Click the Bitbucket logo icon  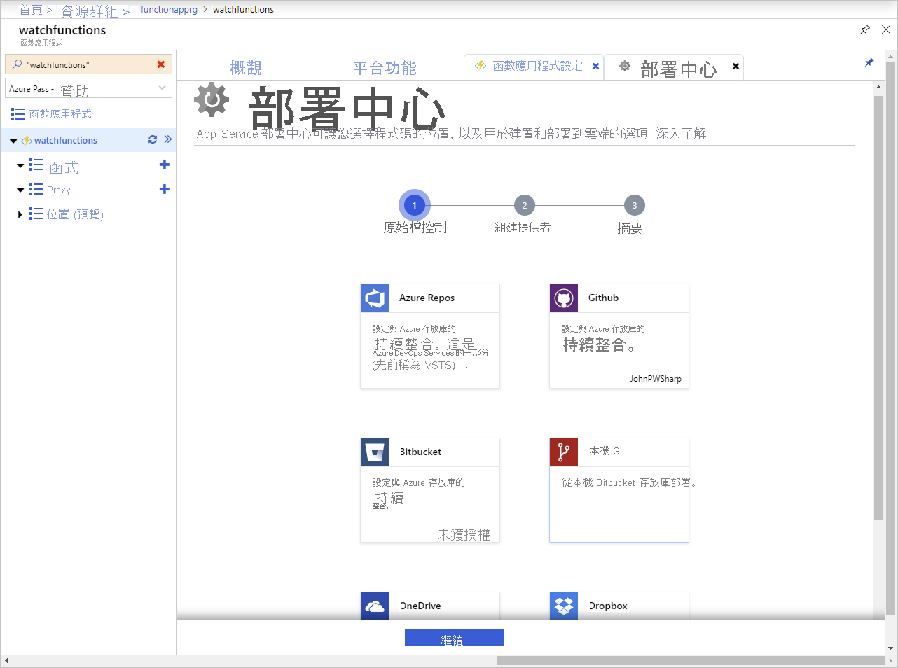[375, 452]
